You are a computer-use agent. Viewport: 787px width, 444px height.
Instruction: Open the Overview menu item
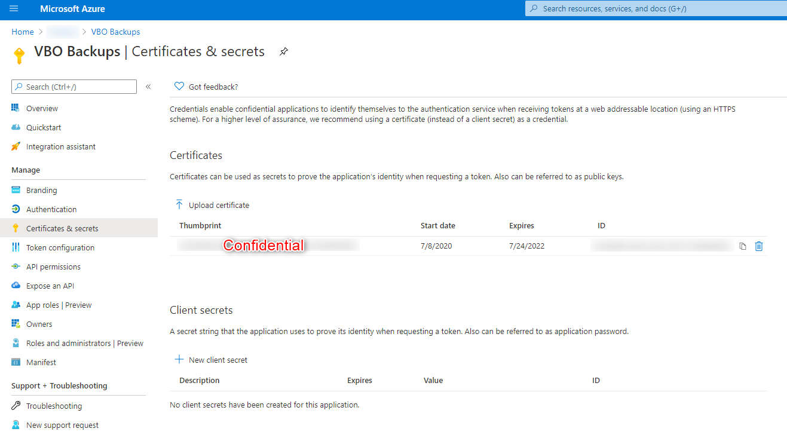42,109
